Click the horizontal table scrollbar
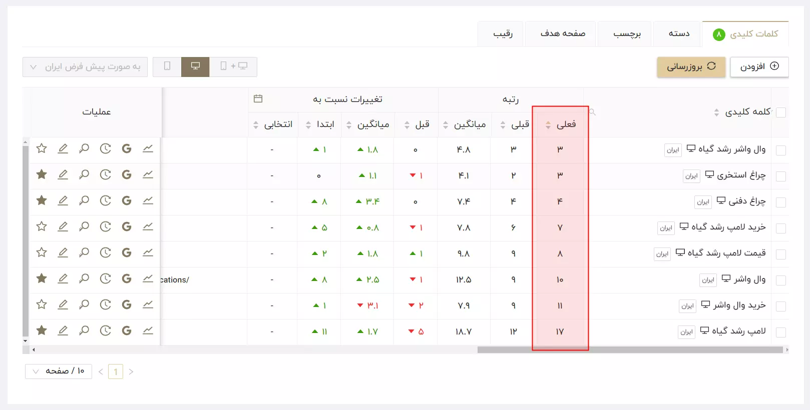Viewport: 810px width, 410px height. 630,350
